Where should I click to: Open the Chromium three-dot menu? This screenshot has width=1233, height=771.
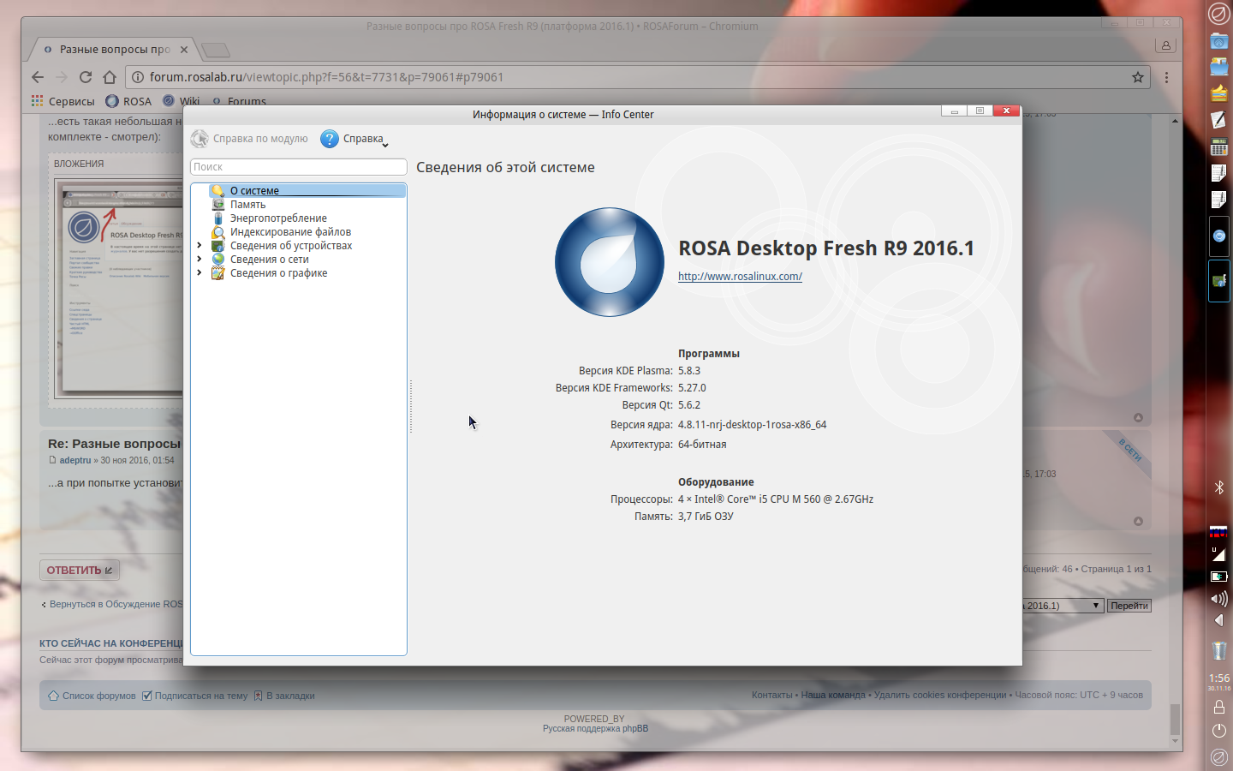tap(1166, 77)
